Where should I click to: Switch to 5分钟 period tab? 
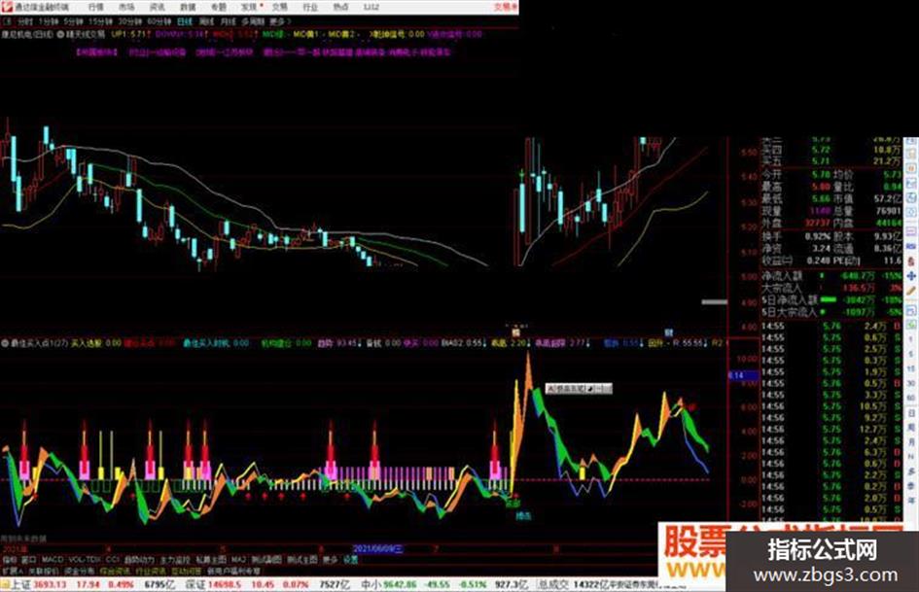pyautogui.click(x=73, y=21)
